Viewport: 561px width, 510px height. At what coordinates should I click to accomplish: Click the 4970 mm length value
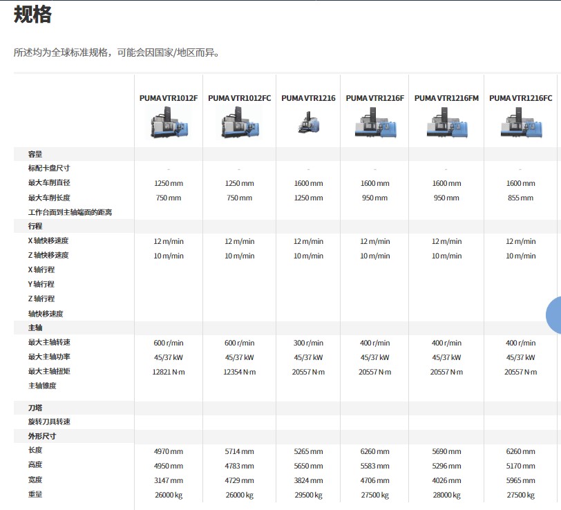169,452
